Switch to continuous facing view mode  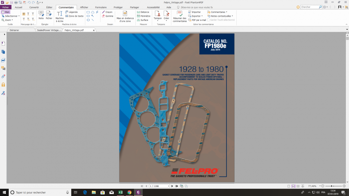(x=303, y=186)
